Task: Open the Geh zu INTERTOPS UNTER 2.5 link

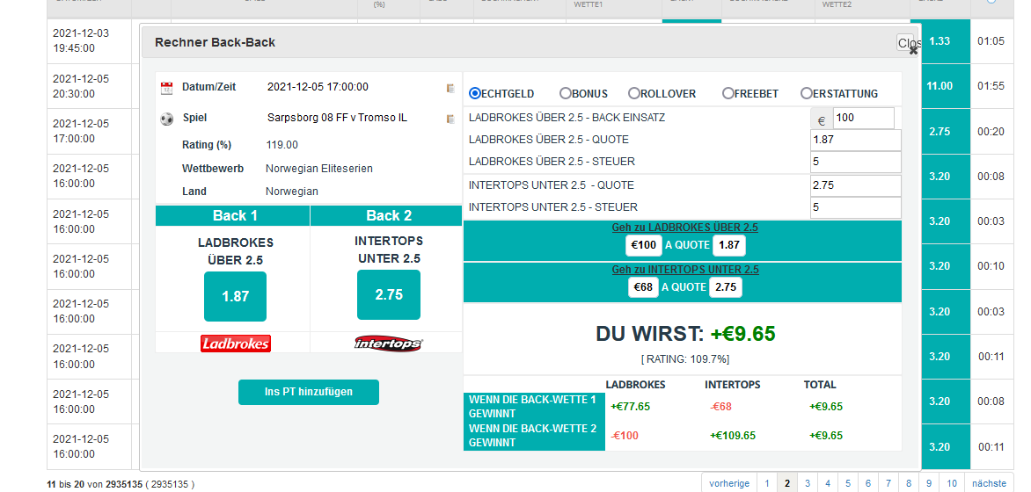Action: coord(685,270)
